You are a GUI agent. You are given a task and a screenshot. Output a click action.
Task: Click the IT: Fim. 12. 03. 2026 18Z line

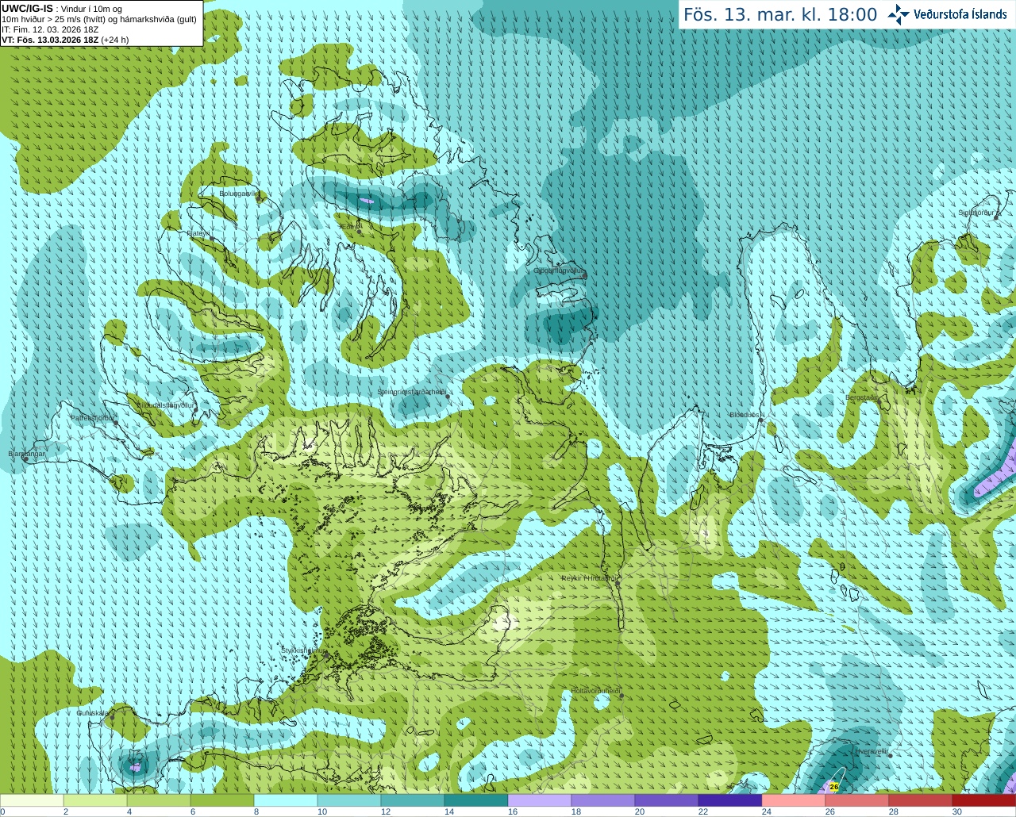point(50,29)
